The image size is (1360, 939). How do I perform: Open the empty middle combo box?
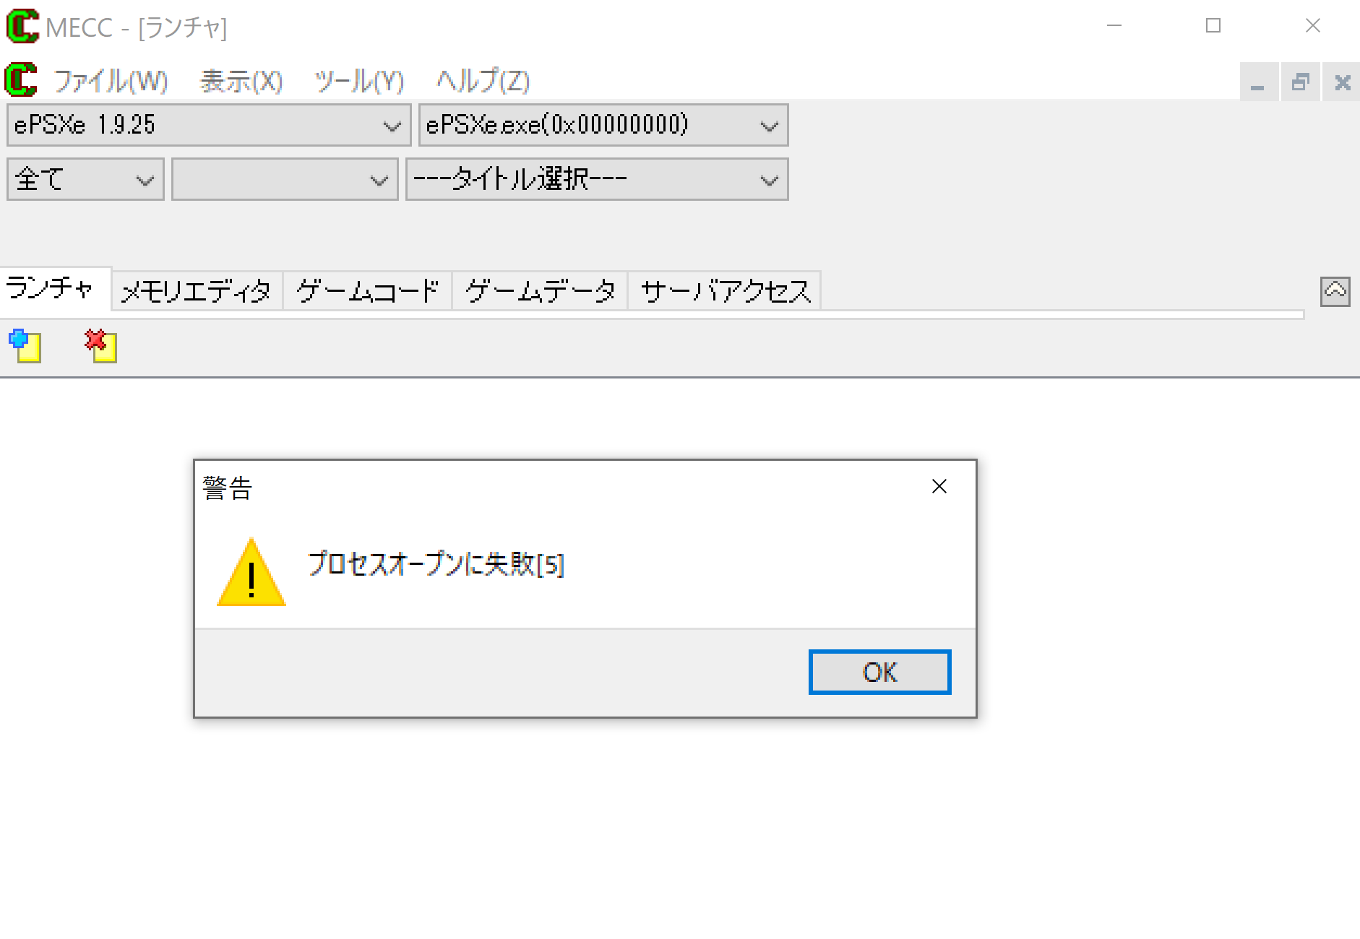click(285, 179)
